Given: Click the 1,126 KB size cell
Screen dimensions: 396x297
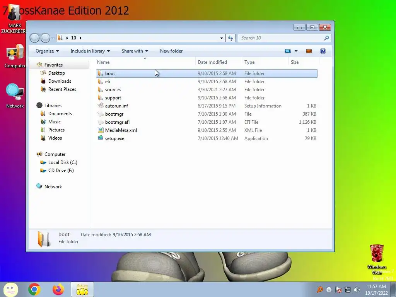Looking at the screenshot, I should pos(307,122).
